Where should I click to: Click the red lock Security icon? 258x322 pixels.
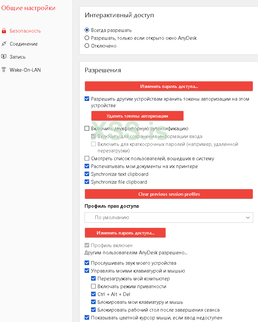coord(4,31)
